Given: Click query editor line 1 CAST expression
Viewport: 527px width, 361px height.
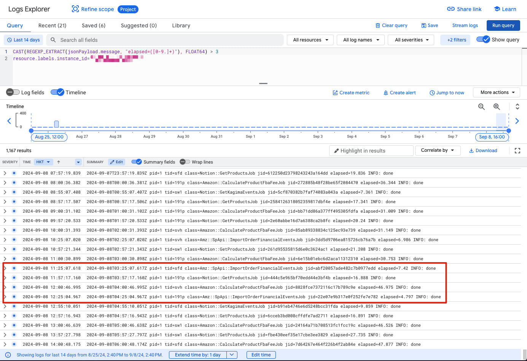Looking at the screenshot, I should tap(115, 52).
